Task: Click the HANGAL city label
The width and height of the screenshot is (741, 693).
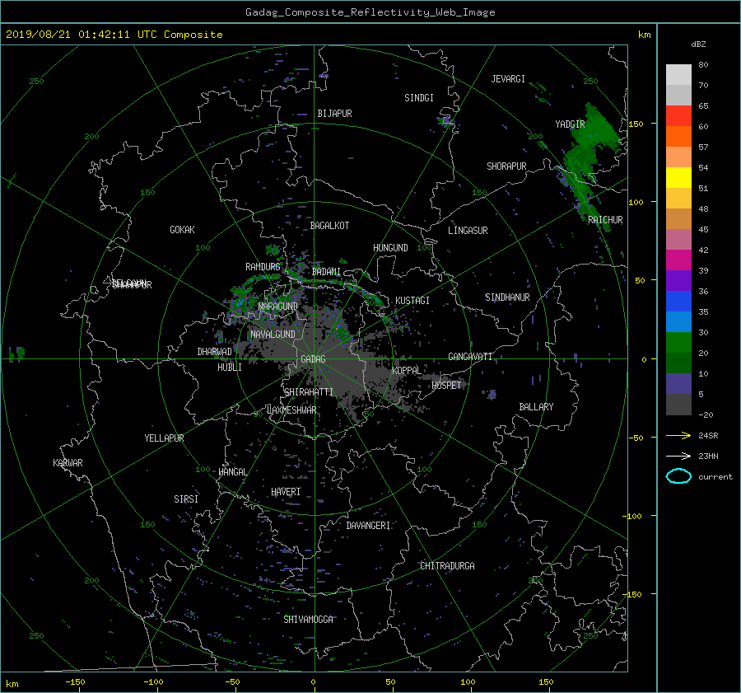Action: [x=233, y=472]
